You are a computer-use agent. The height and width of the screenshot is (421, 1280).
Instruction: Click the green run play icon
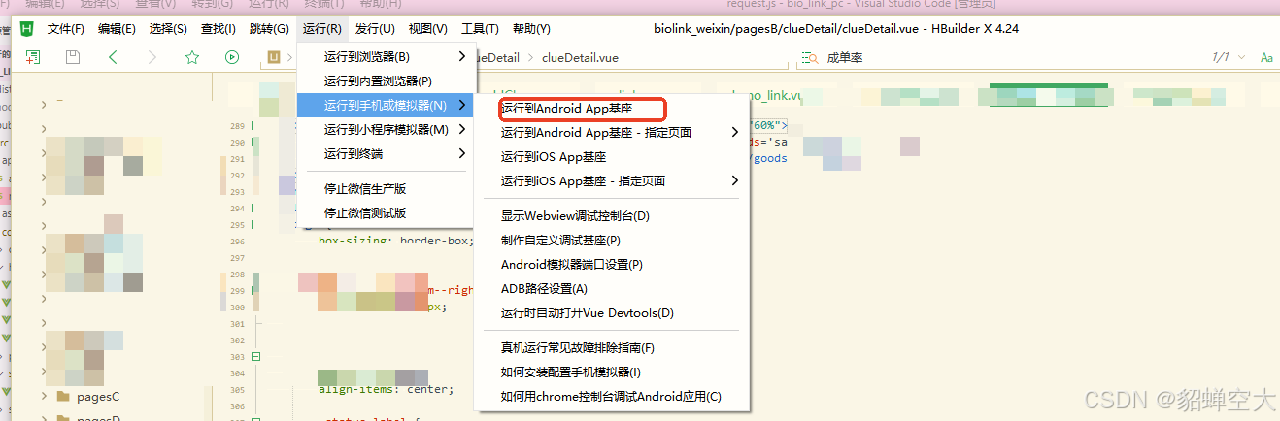click(x=232, y=57)
